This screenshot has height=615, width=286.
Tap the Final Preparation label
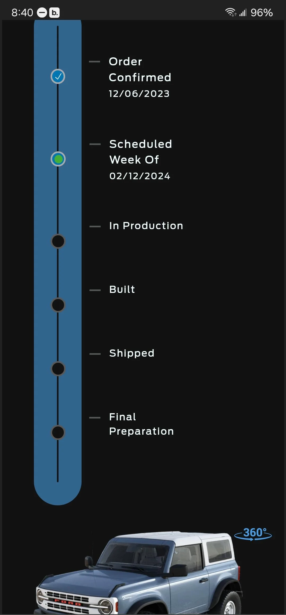tap(141, 424)
